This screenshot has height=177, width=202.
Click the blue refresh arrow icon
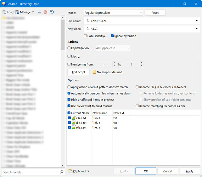[x=52, y=12]
